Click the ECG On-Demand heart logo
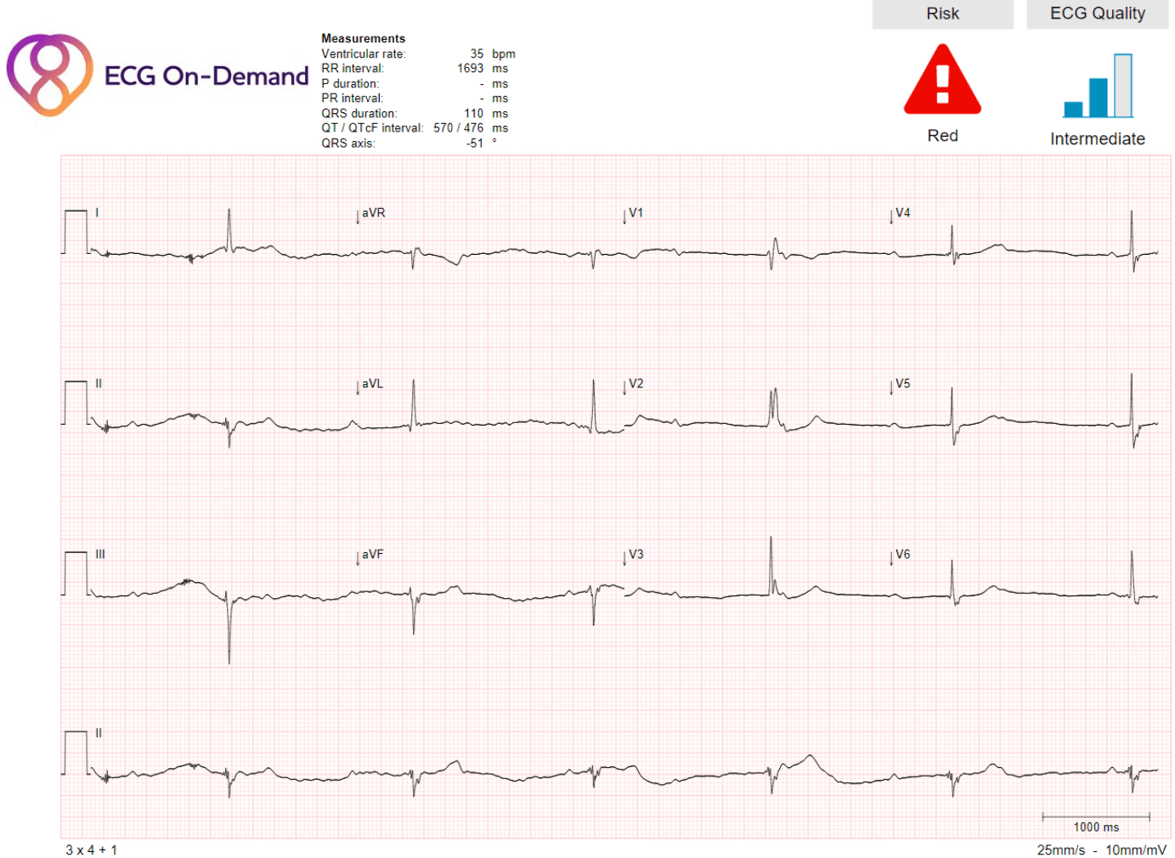This screenshot has width=1175, height=858. (x=49, y=75)
